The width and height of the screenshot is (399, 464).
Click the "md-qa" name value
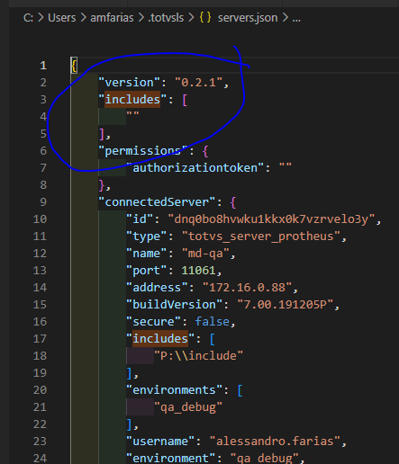(x=205, y=254)
